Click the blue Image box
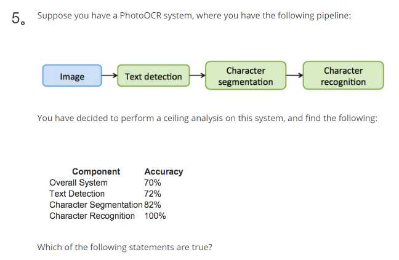Image resolution: width=399 pixels, height=260 pixels. (72, 76)
